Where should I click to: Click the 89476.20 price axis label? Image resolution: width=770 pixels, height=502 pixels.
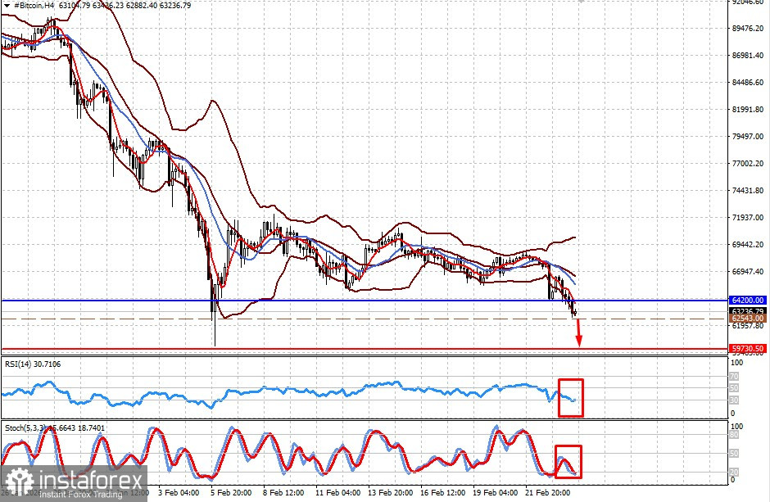[x=747, y=29]
